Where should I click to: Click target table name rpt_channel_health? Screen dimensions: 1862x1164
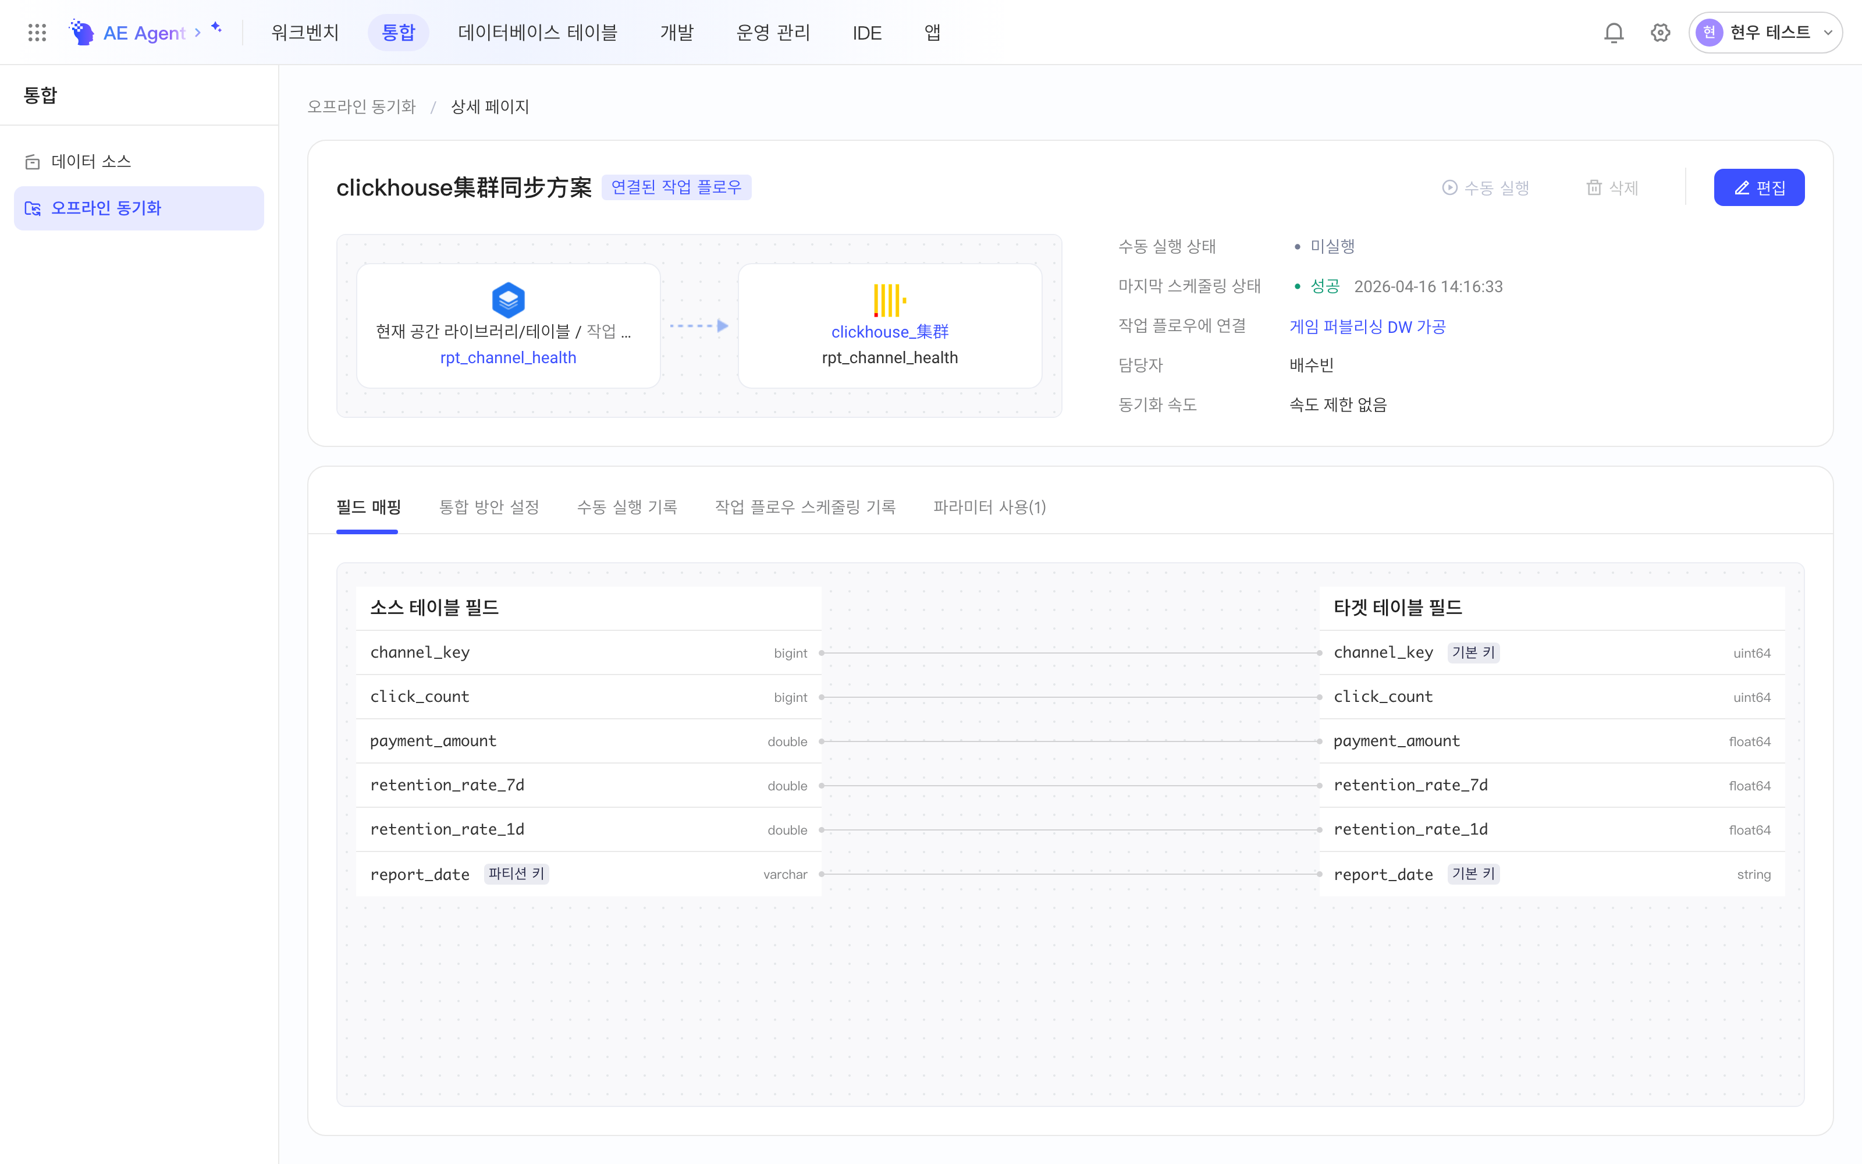(890, 358)
